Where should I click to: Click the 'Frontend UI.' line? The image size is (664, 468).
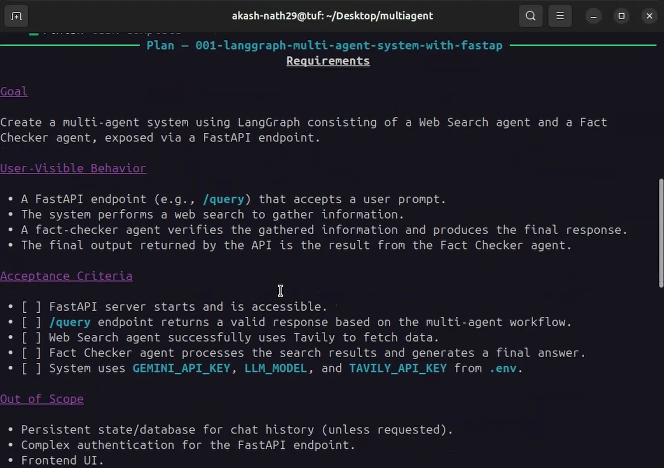(x=62, y=460)
